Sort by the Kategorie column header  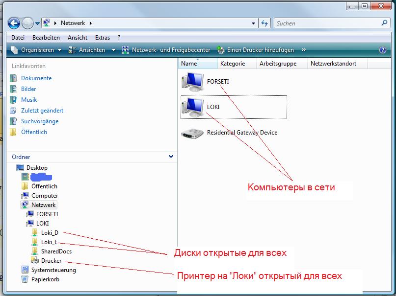tap(237, 64)
